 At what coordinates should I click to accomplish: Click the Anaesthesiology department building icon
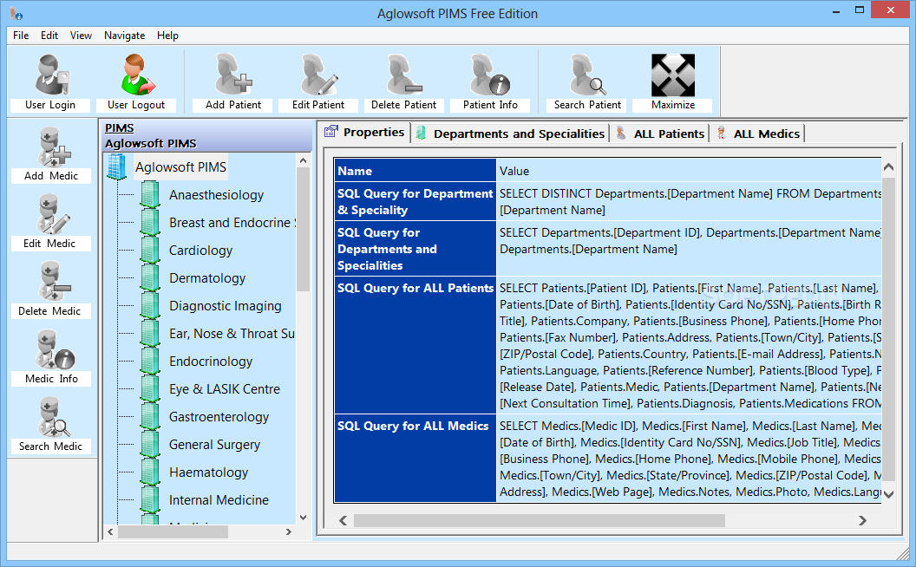tap(150, 194)
